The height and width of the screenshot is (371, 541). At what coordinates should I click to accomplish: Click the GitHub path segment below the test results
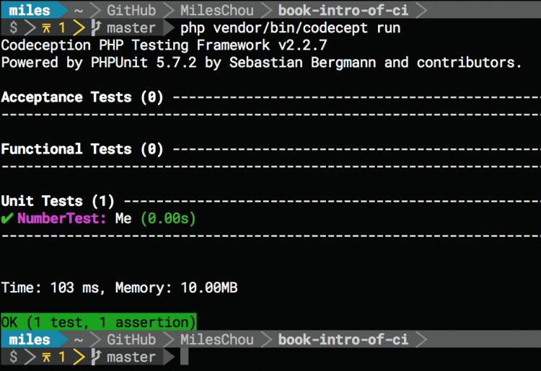pyautogui.click(x=131, y=339)
